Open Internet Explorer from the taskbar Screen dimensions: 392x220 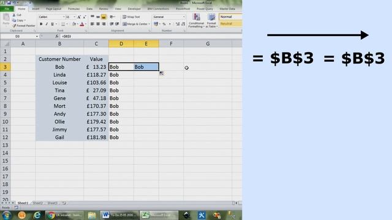point(37,215)
